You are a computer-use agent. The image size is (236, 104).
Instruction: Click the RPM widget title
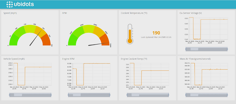tap(65, 13)
